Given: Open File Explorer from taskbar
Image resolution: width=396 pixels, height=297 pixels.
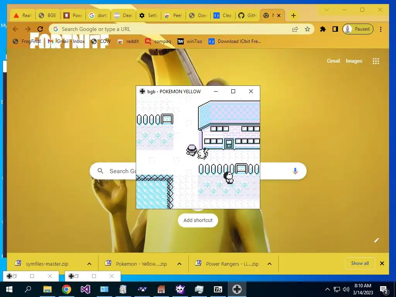Looking at the screenshot, I should (x=47, y=289).
